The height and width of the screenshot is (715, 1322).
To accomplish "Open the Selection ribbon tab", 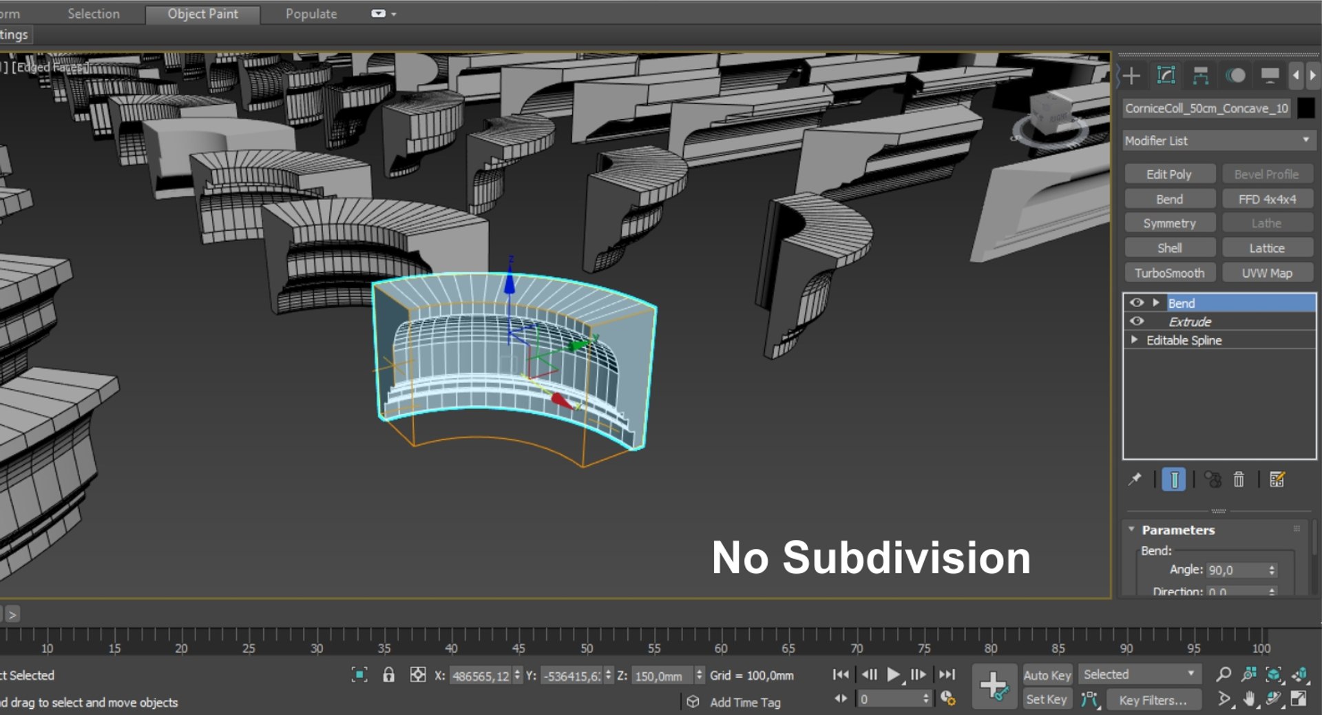I will pos(94,14).
